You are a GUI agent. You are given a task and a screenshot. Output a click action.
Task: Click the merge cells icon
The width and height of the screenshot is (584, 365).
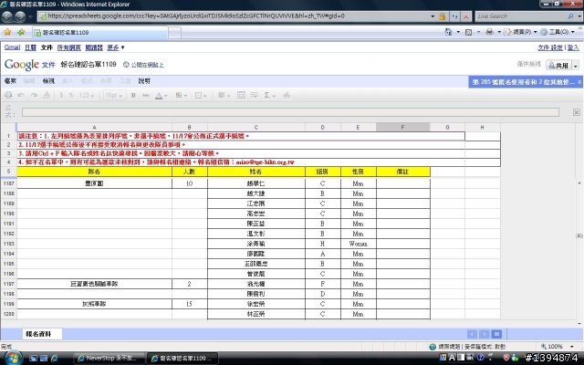click(241, 95)
